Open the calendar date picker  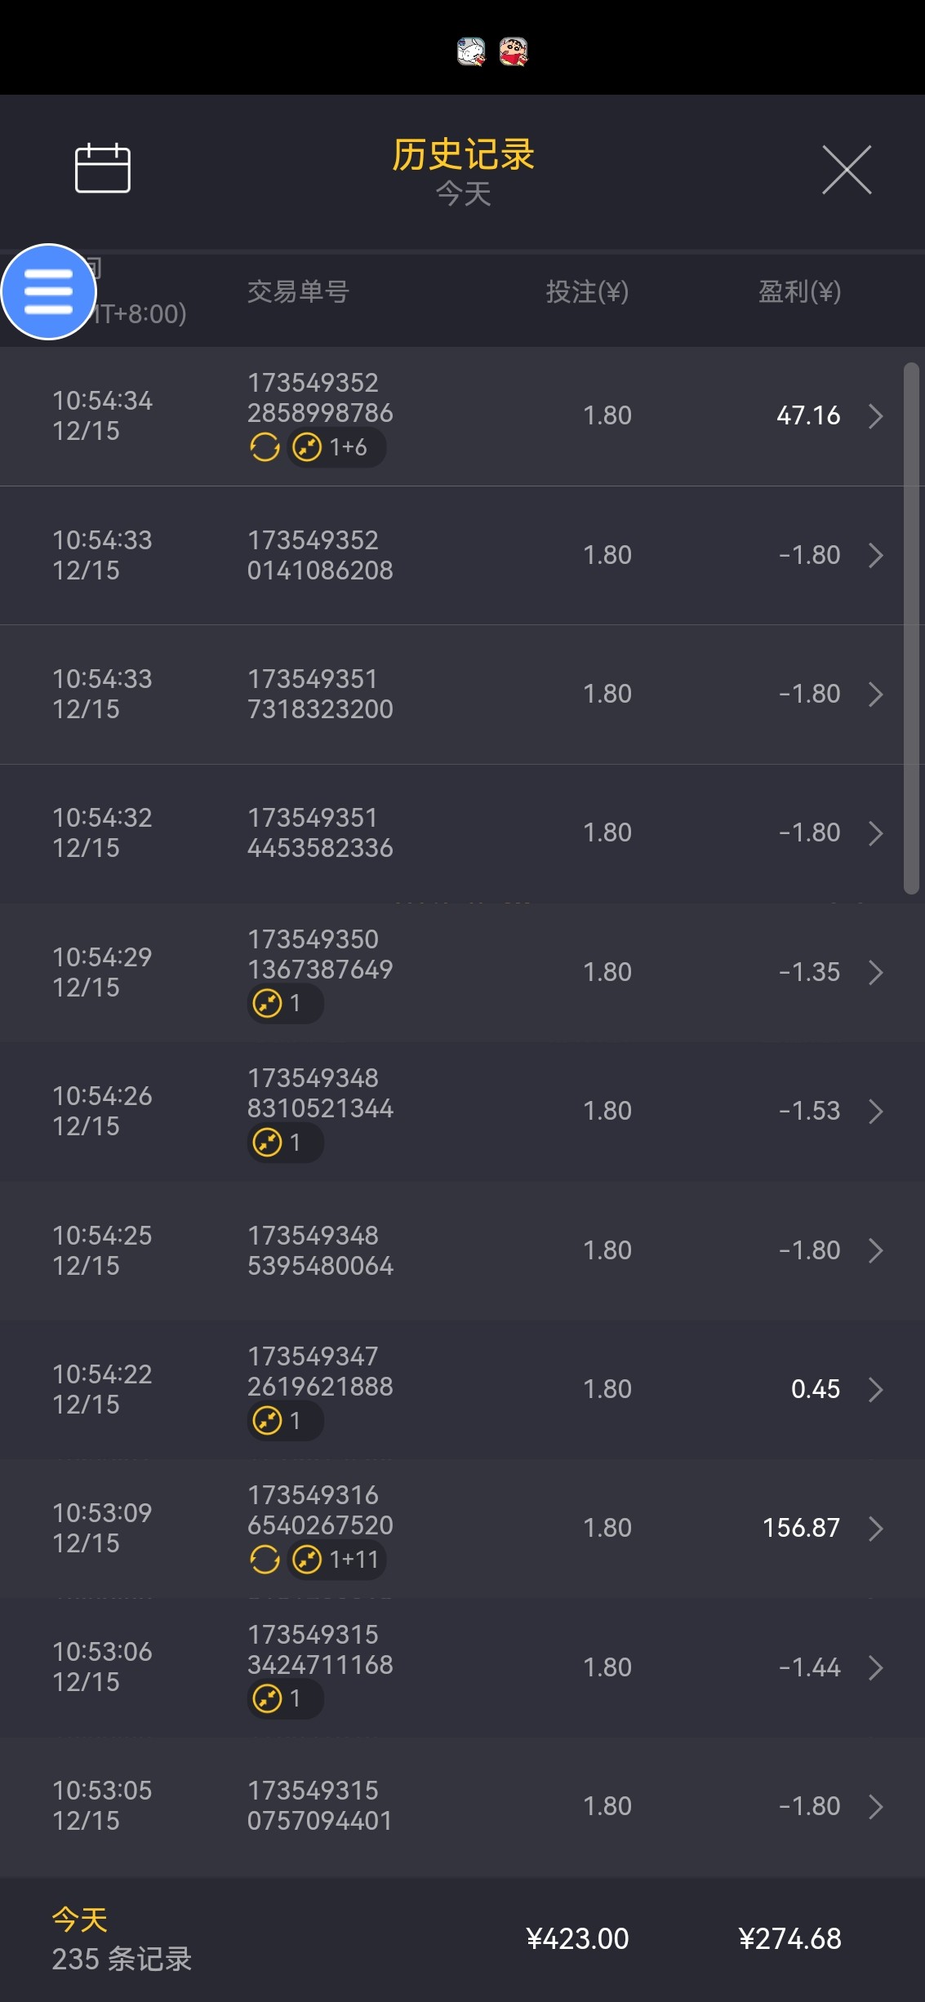(x=103, y=168)
